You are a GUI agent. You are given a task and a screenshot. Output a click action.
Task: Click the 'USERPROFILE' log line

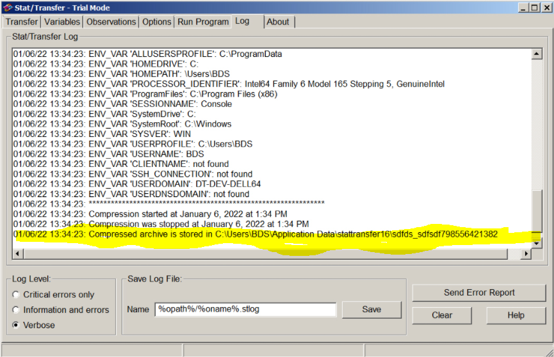pyautogui.click(x=133, y=144)
